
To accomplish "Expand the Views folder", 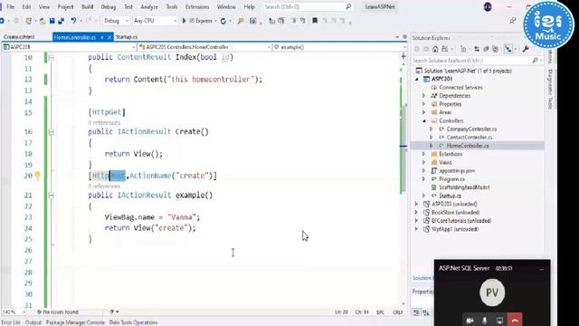I will 424,163.
